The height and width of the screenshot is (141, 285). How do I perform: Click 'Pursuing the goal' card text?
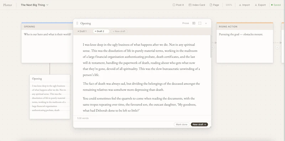coord(241,34)
